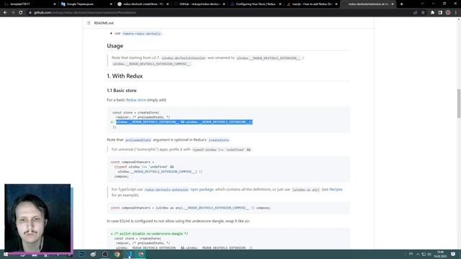Switch to the How to add Redux tab
The image size is (461, 259).
pos(312,4)
